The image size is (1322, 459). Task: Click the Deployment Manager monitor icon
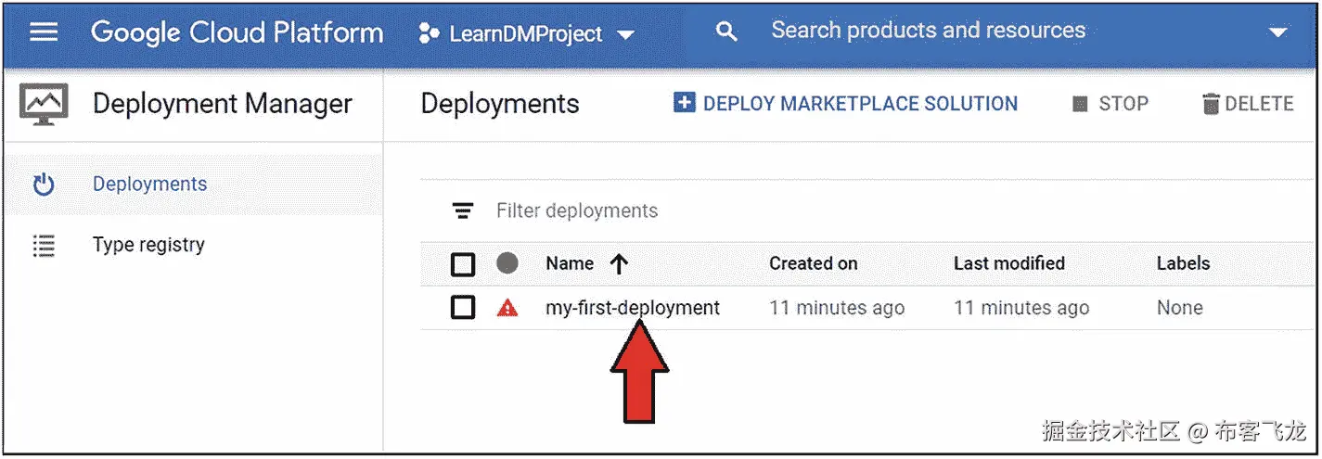pyautogui.click(x=44, y=105)
